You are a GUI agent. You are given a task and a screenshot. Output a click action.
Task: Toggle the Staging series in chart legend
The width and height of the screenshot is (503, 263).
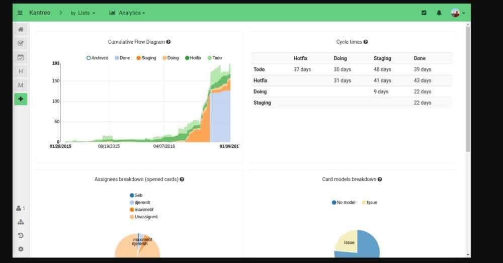145,58
